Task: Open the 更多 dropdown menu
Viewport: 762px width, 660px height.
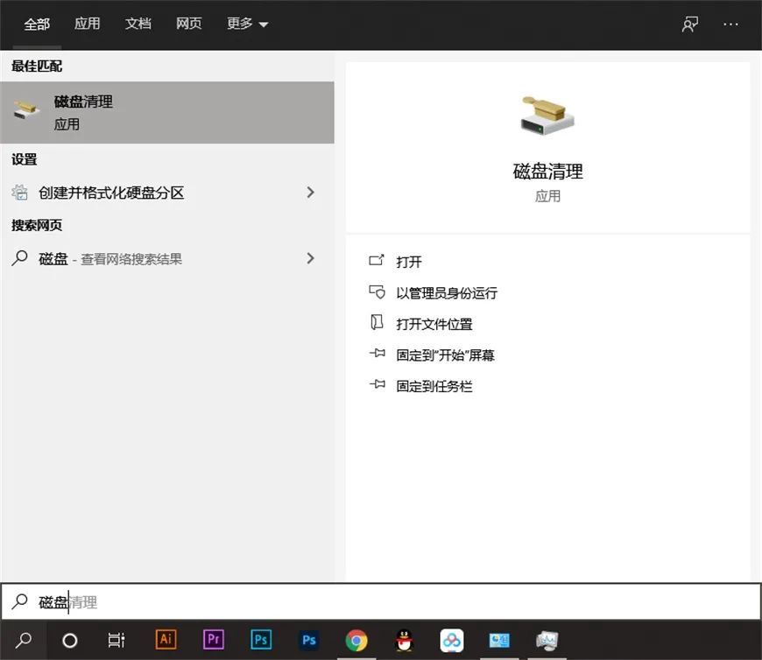Action: (x=247, y=24)
